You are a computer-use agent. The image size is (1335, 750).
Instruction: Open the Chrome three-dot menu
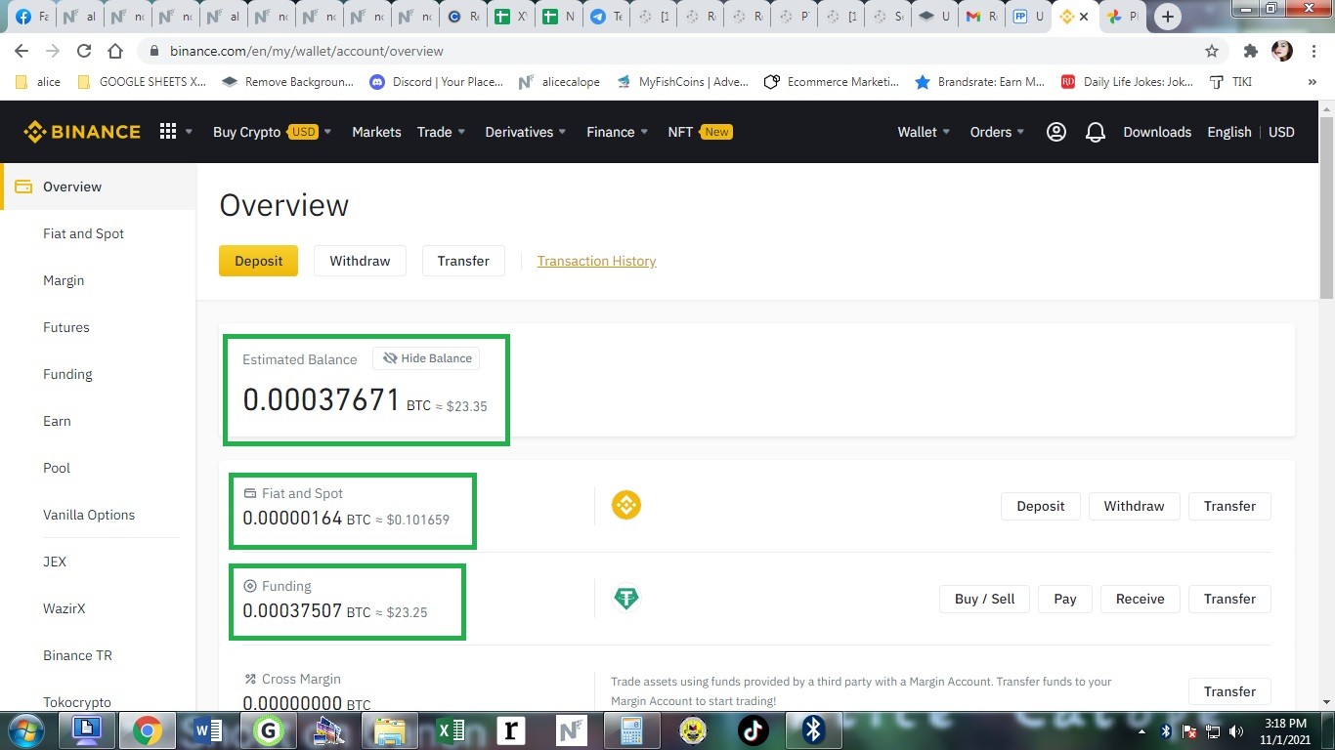point(1313,51)
